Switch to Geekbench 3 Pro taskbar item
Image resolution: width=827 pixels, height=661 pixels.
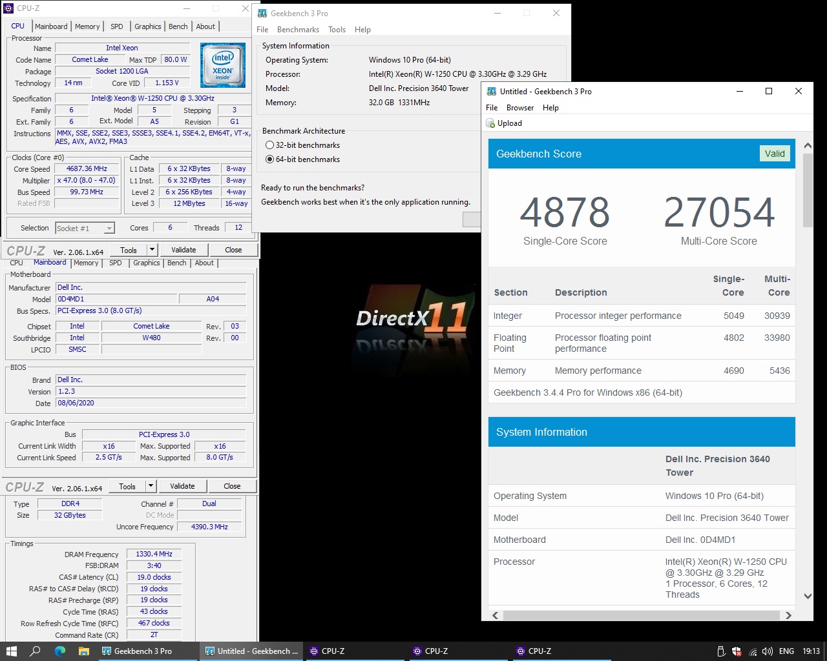[147, 651]
